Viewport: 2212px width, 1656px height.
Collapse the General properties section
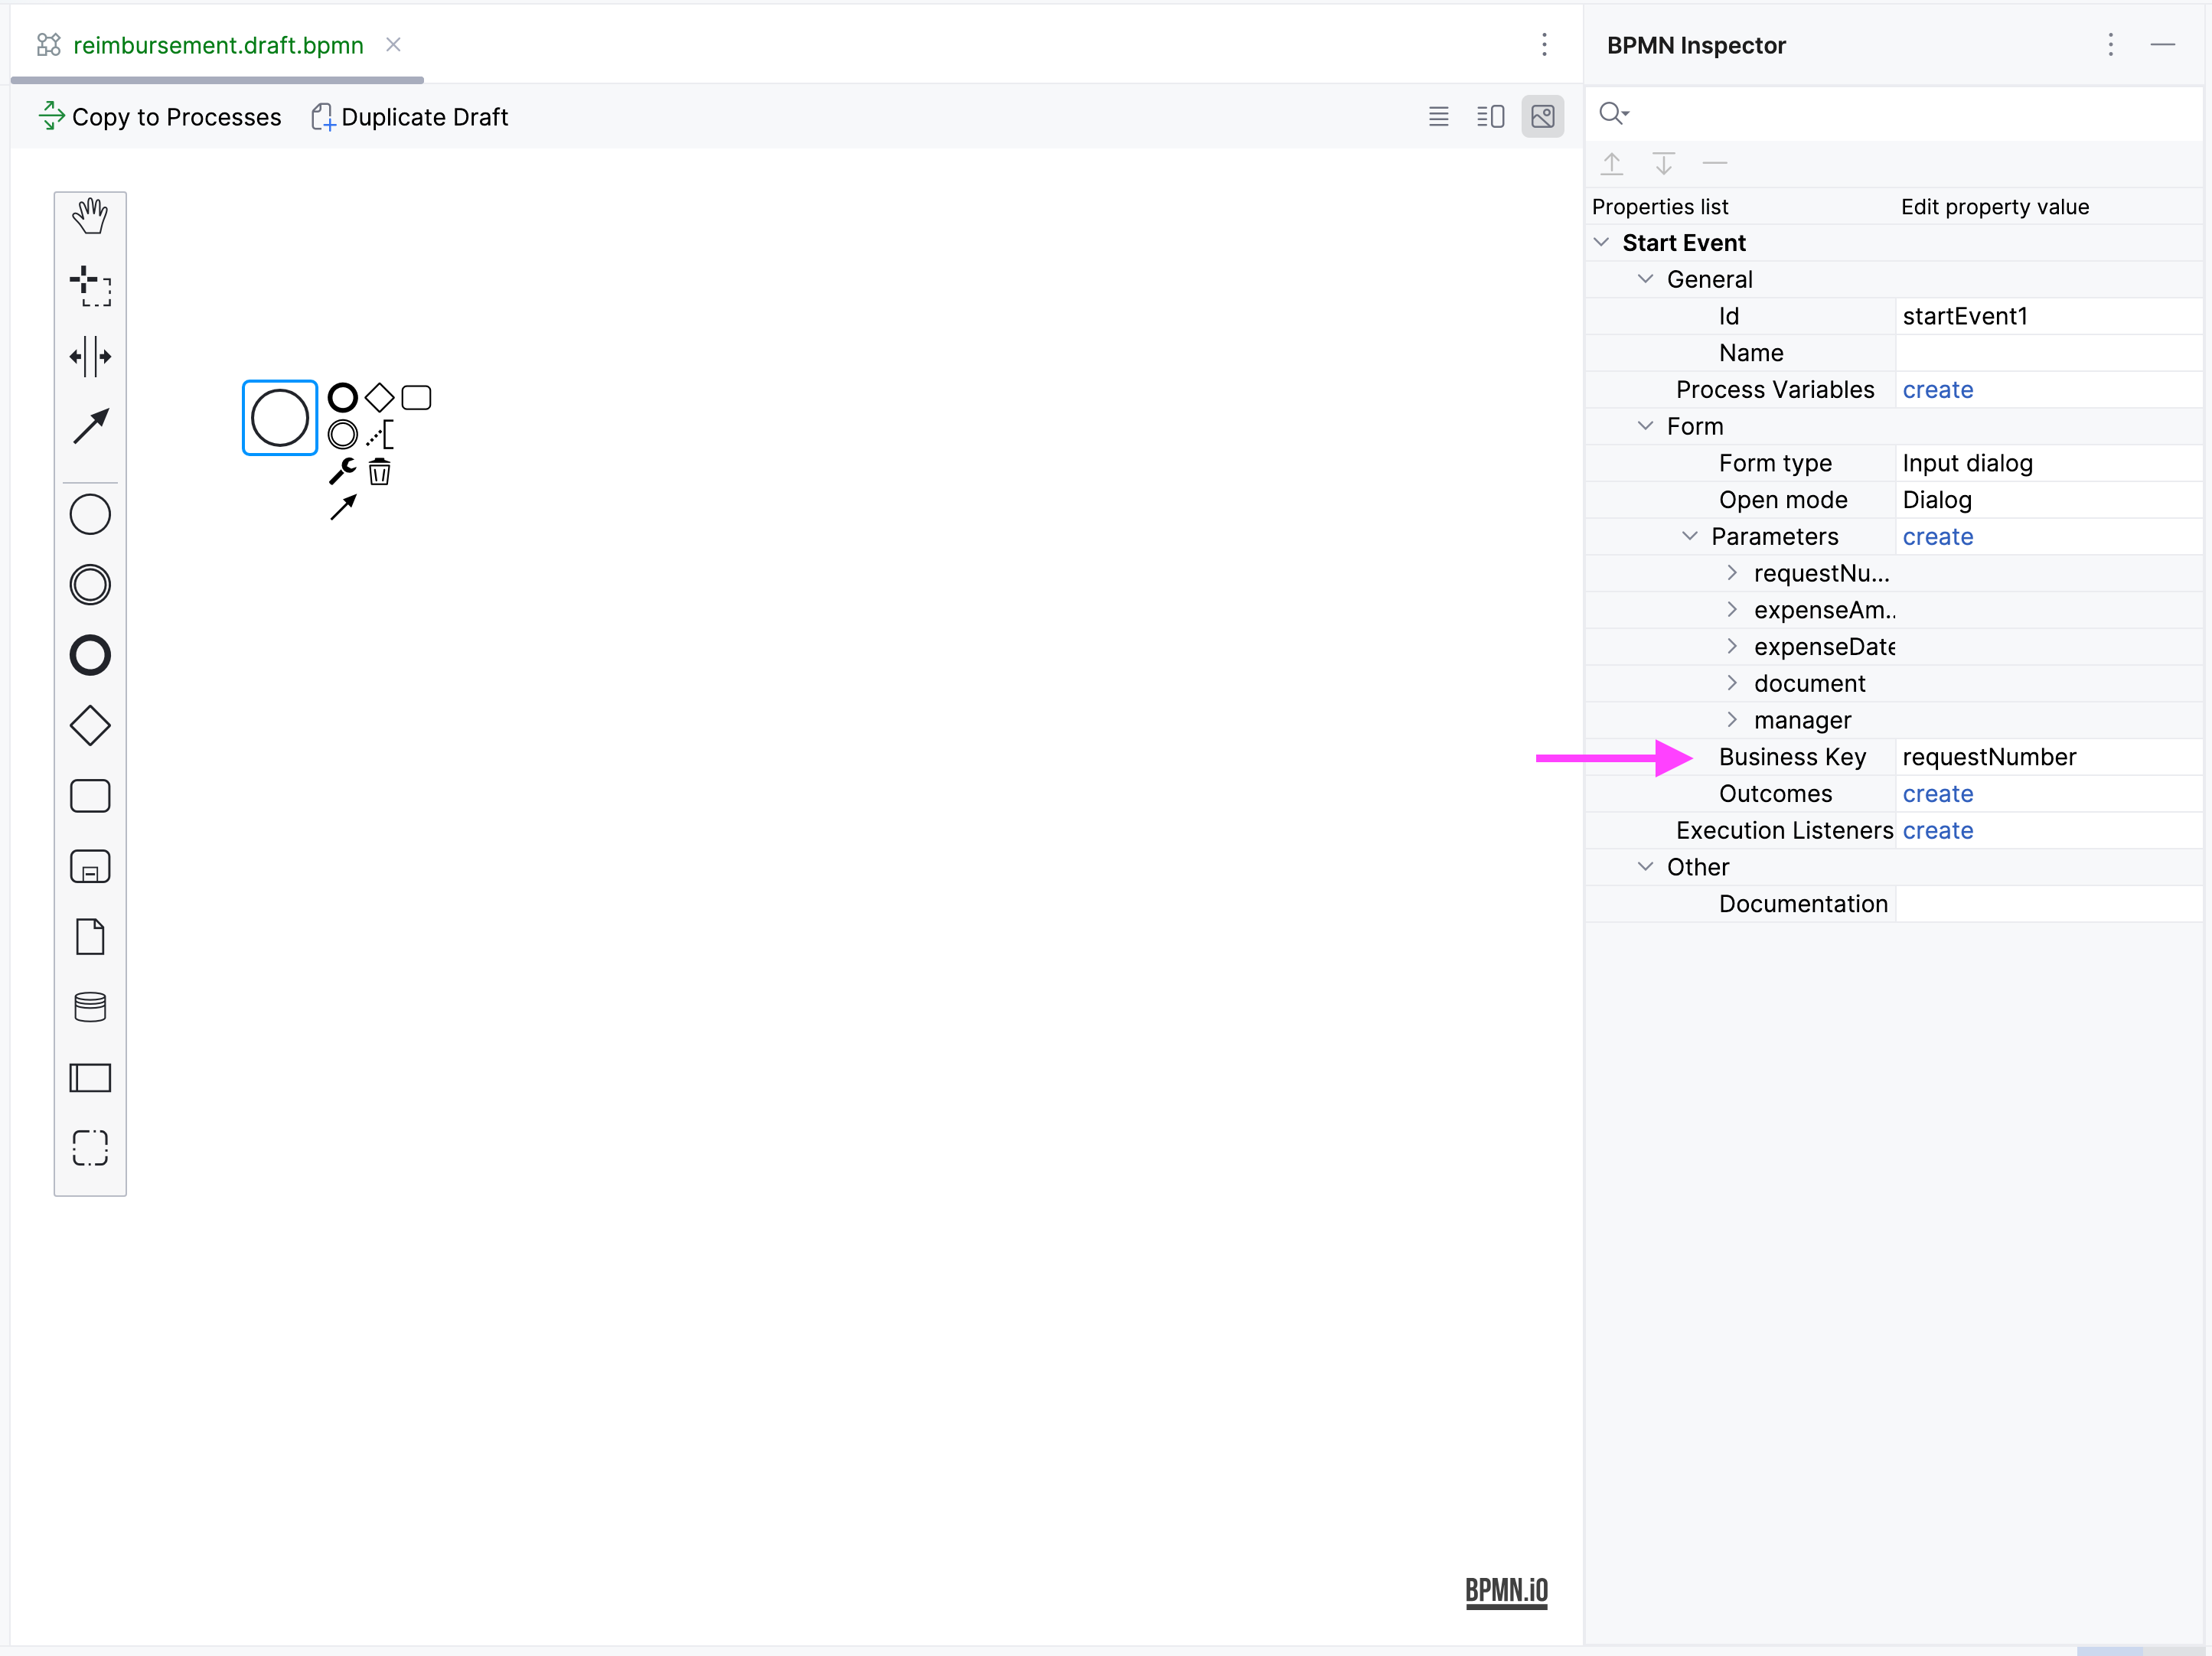[x=1645, y=279]
